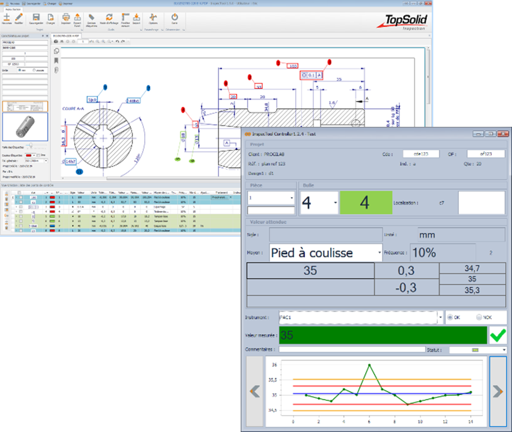512x432 pixels.
Task: Click the Valeur mesurée green input field
Action: coord(382,335)
